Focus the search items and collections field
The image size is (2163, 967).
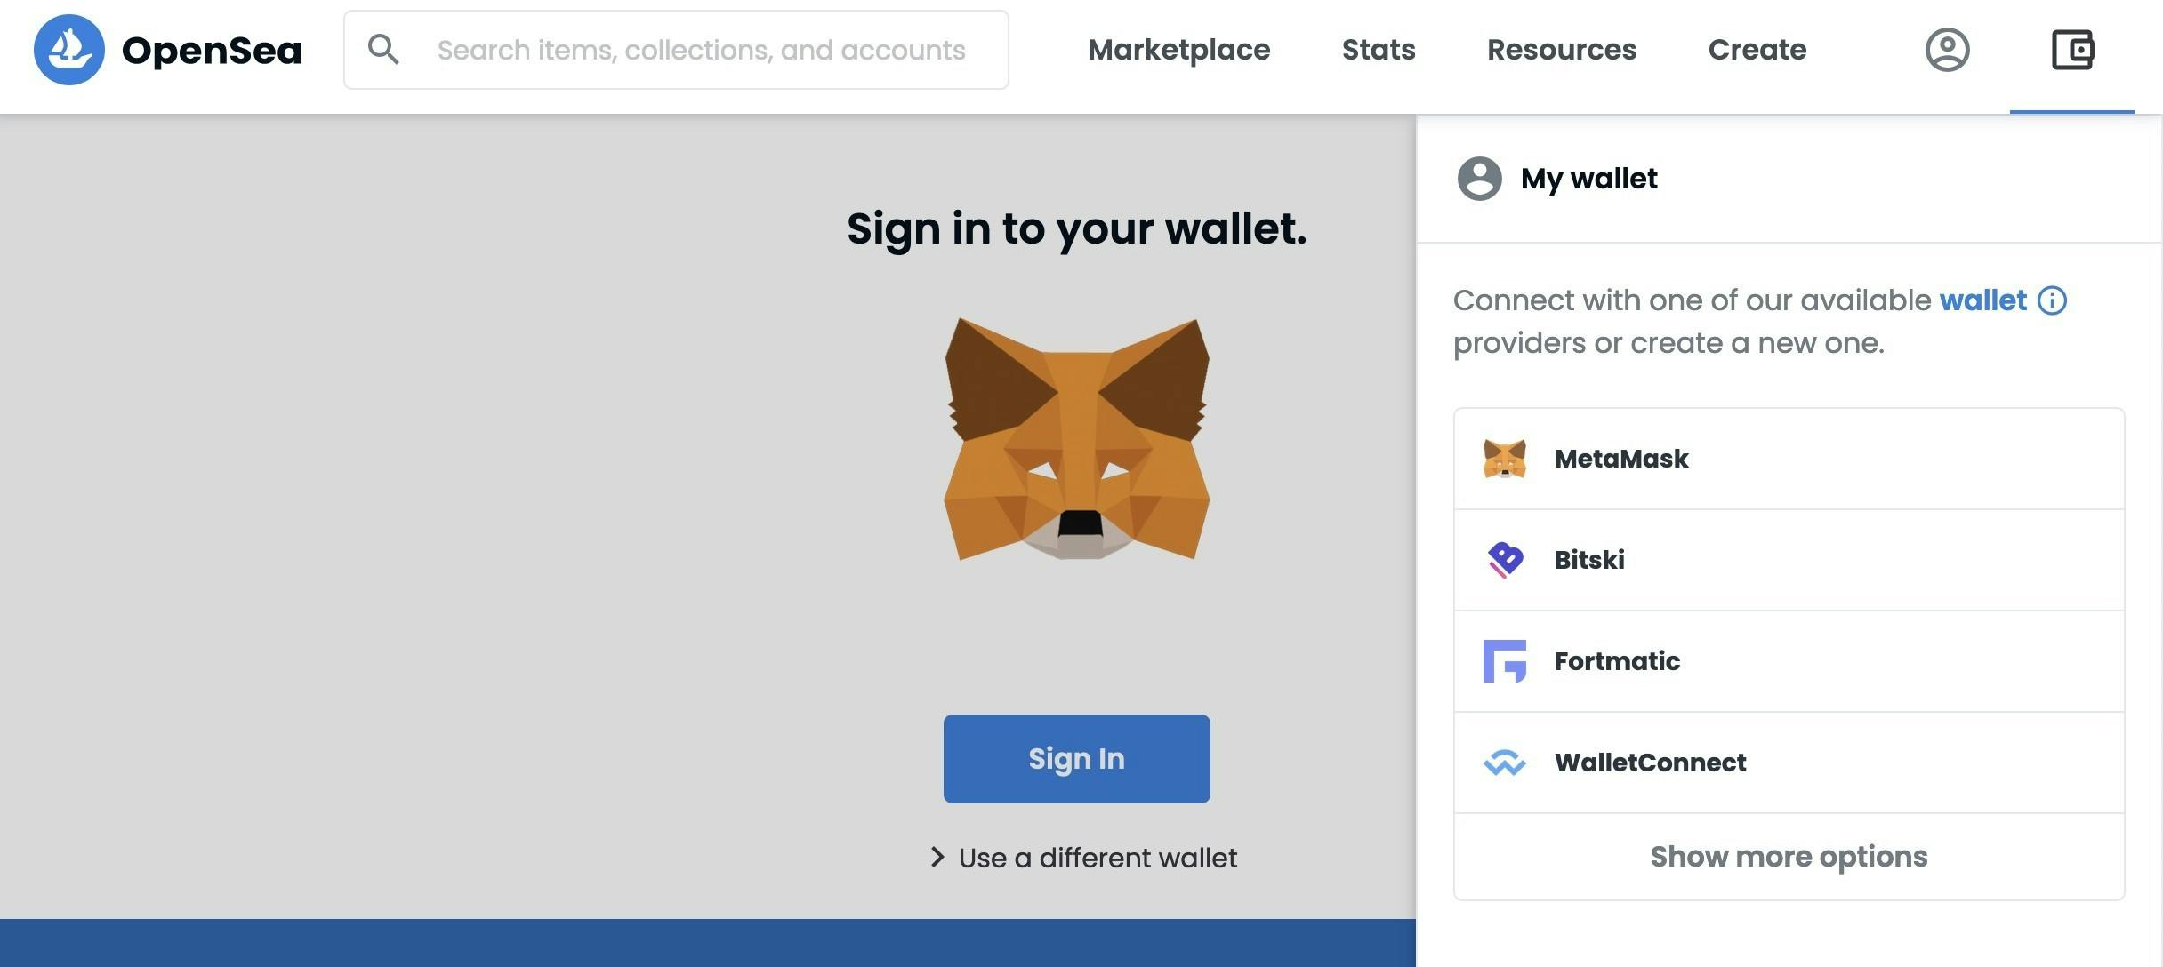pyautogui.click(x=676, y=50)
